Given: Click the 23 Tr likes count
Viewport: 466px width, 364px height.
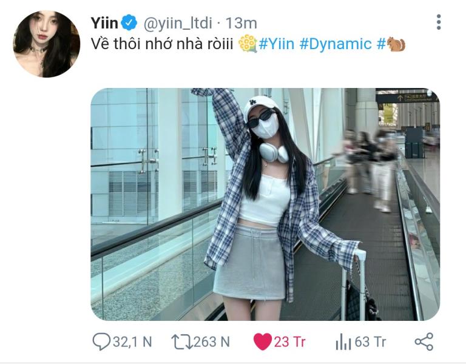Looking at the screenshot, I should (289, 342).
